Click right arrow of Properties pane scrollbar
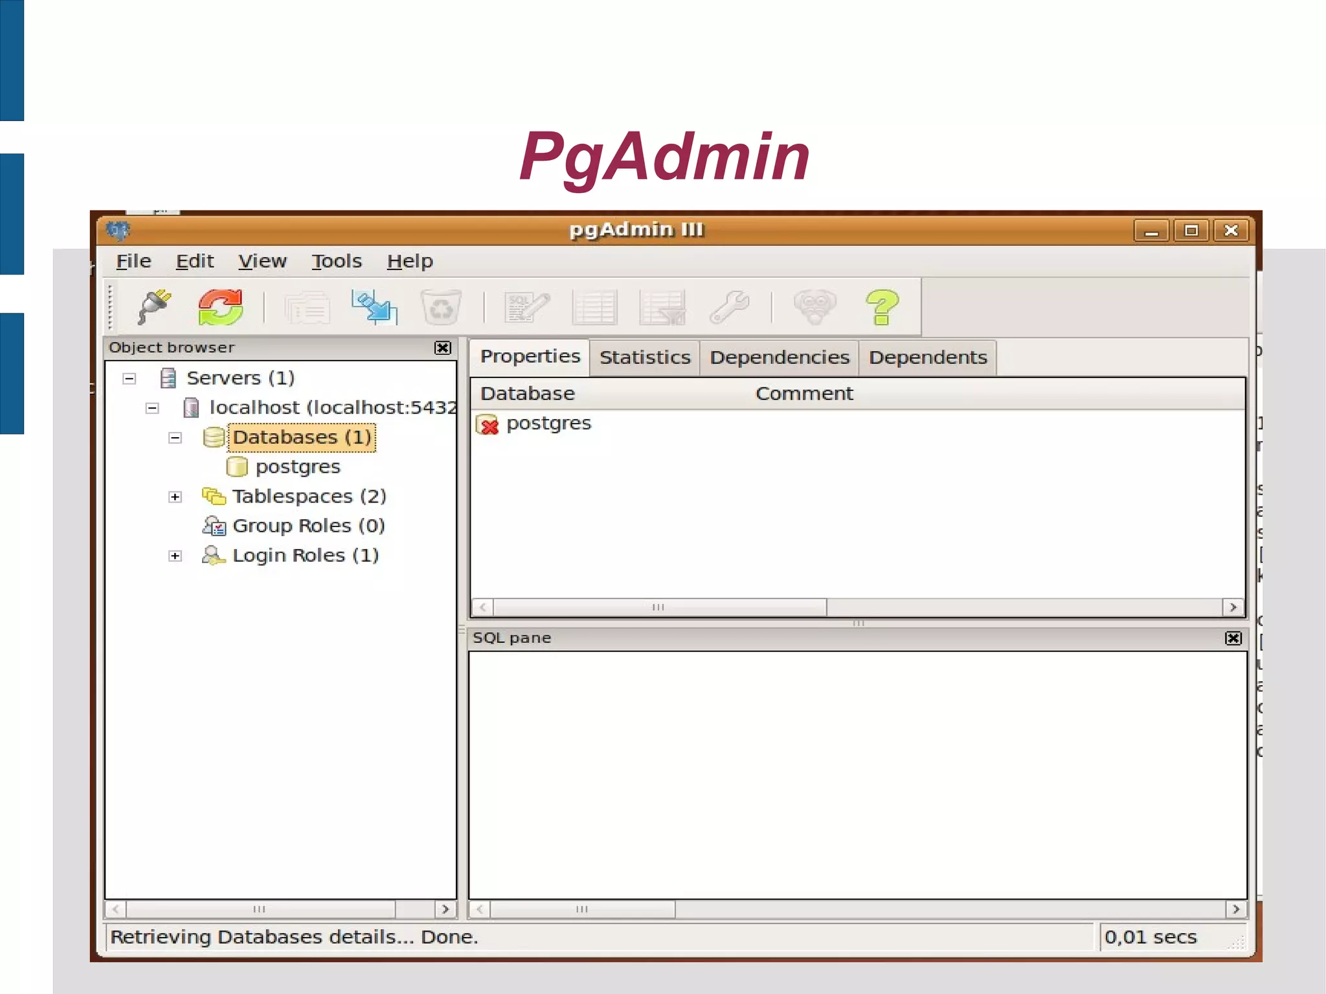This screenshot has height=994, width=1326. click(1233, 607)
